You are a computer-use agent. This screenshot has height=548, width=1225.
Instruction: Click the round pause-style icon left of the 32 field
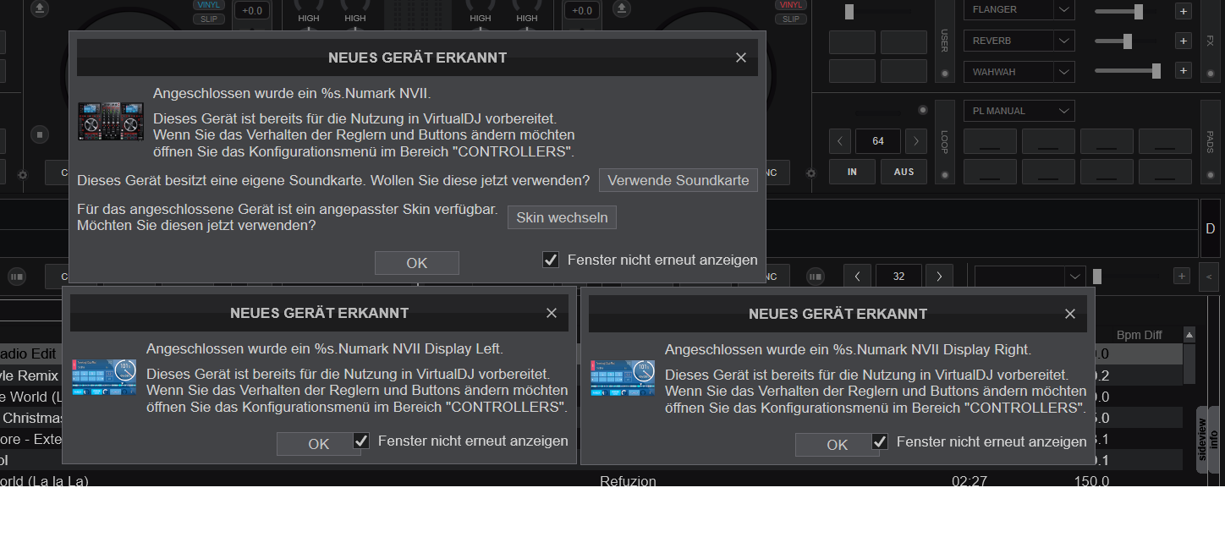tap(816, 276)
